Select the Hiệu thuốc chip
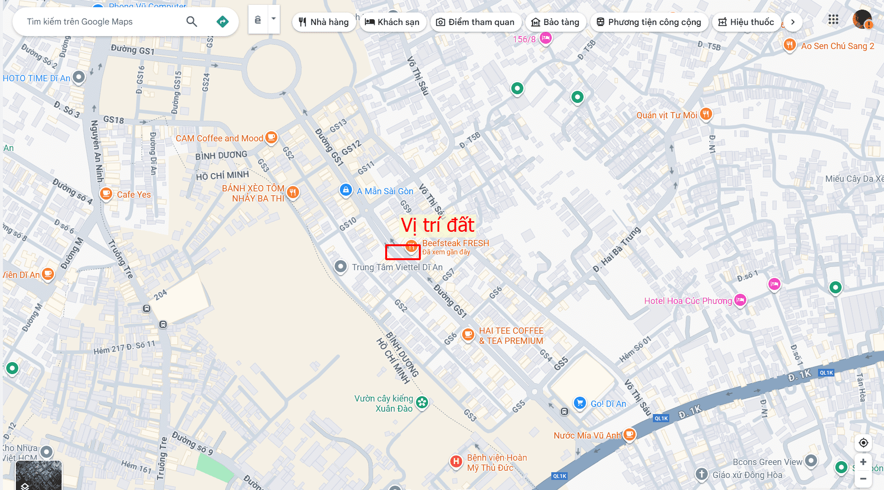The width and height of the screenshot is (884, 490). [746, 22]
